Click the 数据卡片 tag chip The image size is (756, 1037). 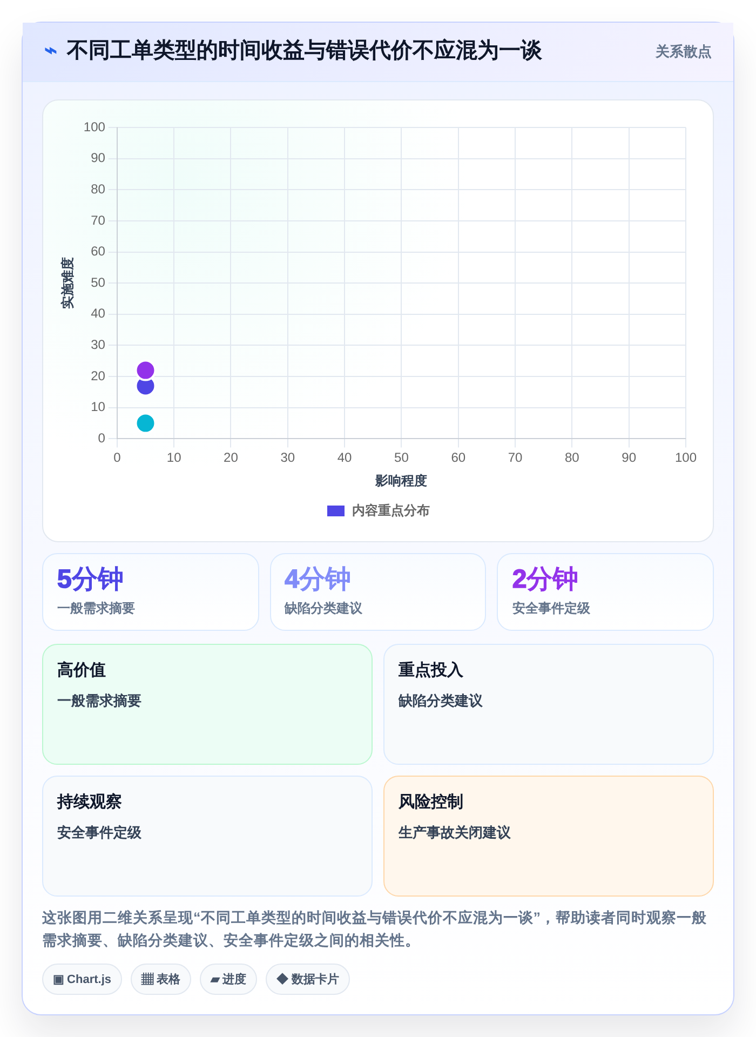point(308,979)
